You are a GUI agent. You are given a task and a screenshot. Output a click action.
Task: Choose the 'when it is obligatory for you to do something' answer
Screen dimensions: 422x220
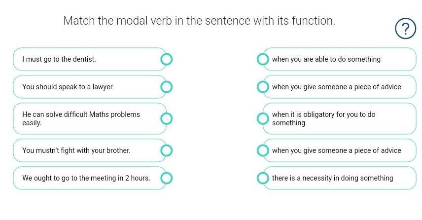click(339, 118)
